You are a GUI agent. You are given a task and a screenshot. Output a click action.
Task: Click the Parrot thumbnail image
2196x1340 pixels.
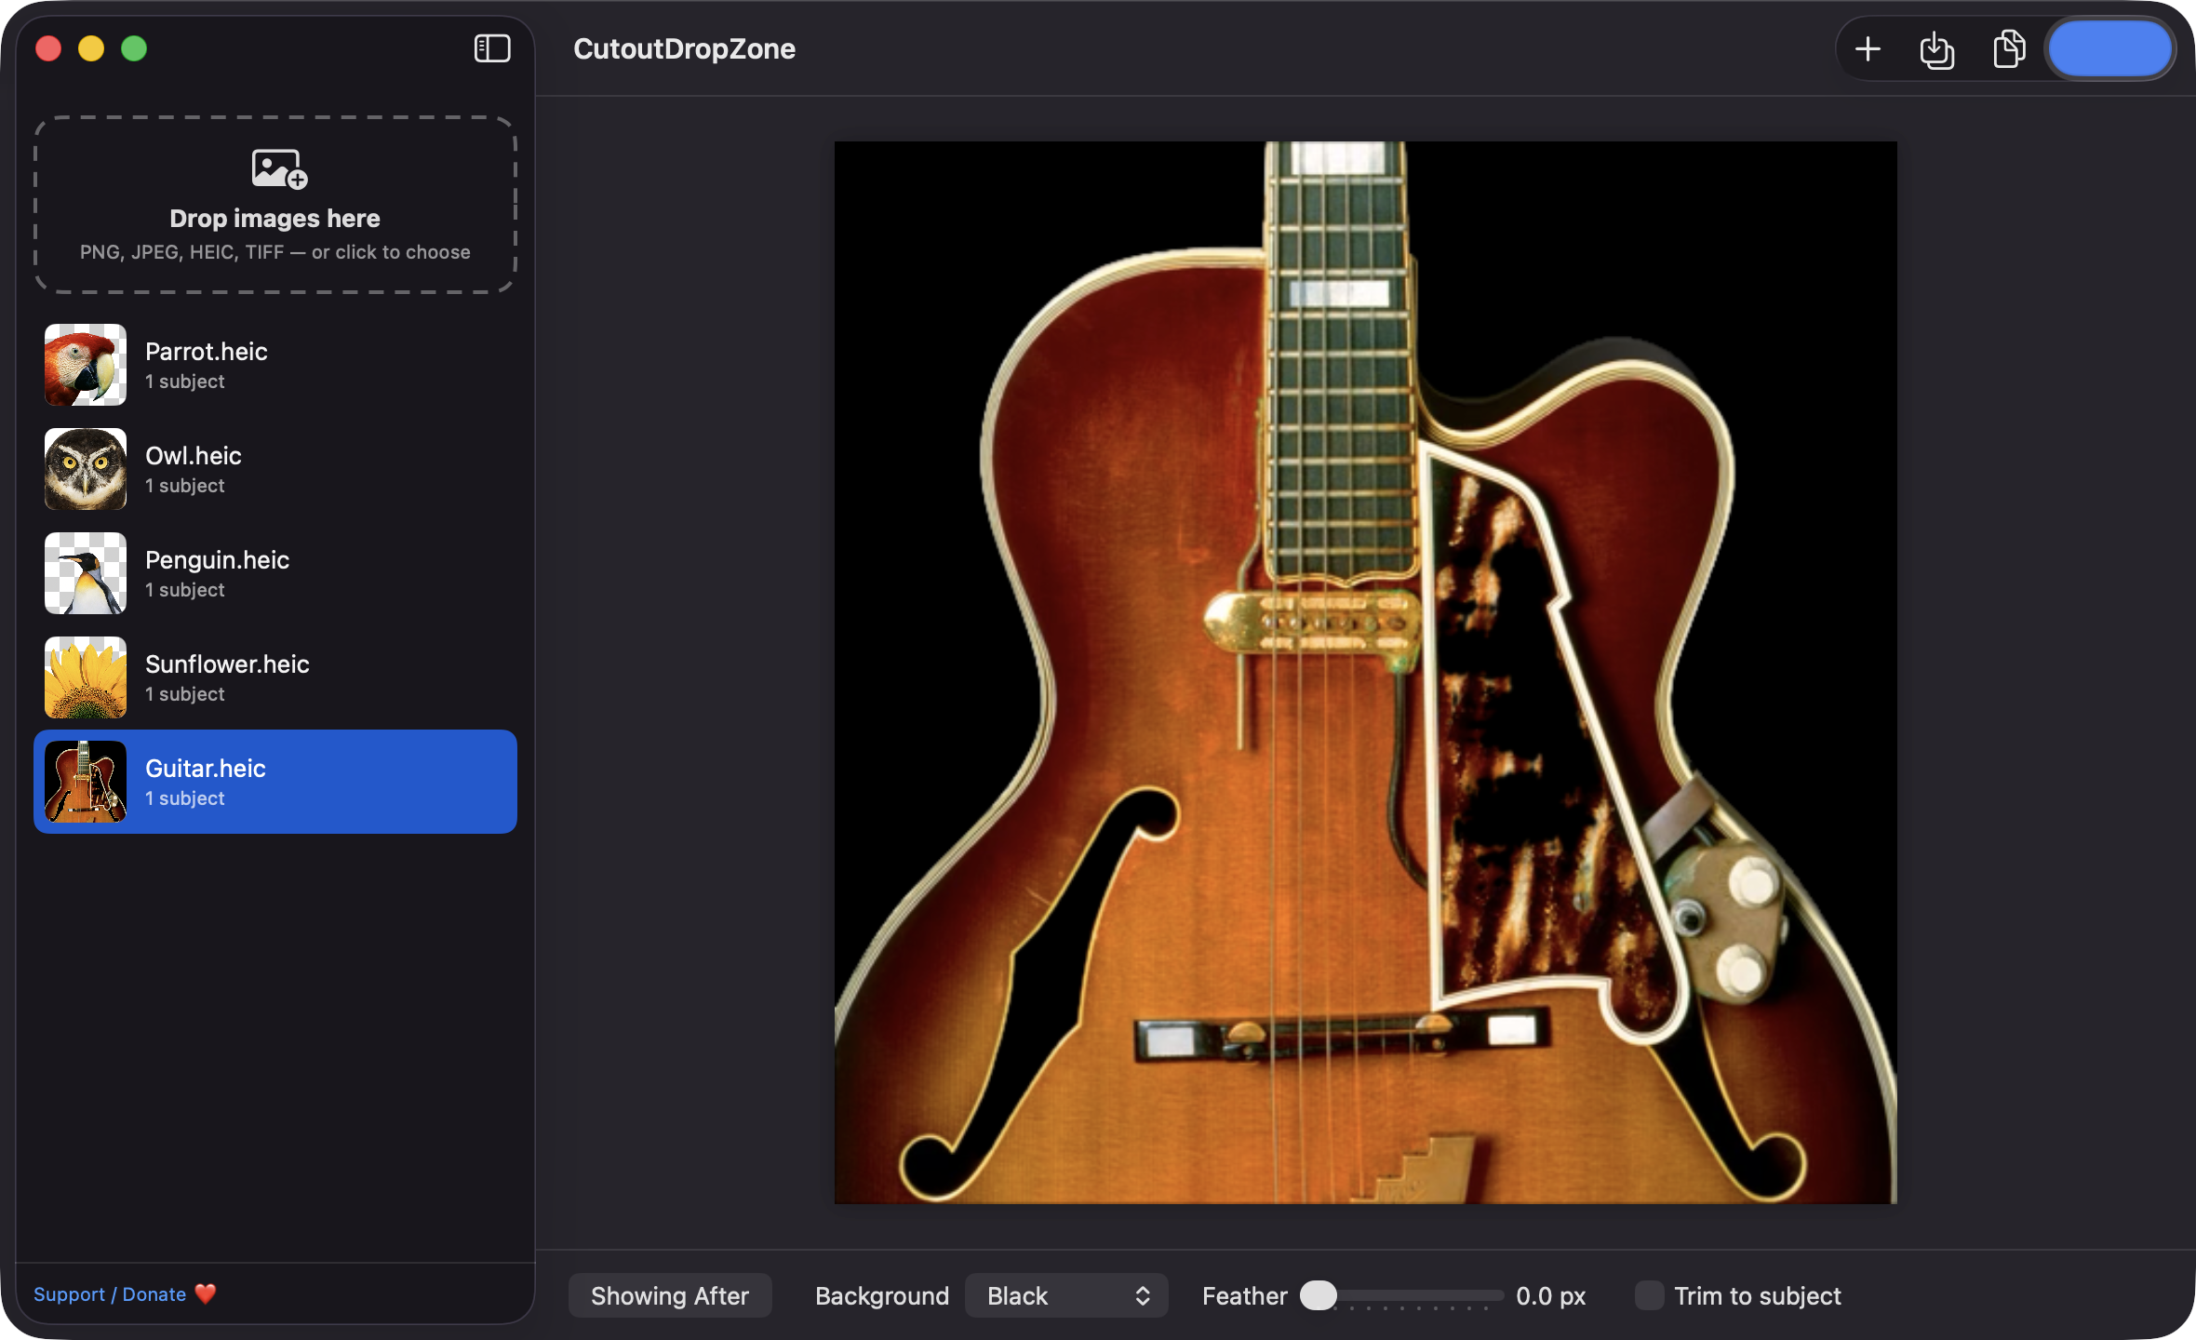pos(86,365)
